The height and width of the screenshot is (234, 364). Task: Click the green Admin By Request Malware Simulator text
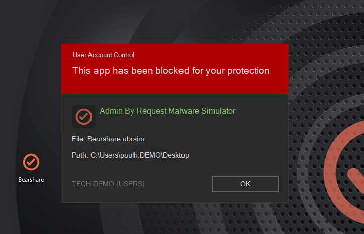point(167,111)
